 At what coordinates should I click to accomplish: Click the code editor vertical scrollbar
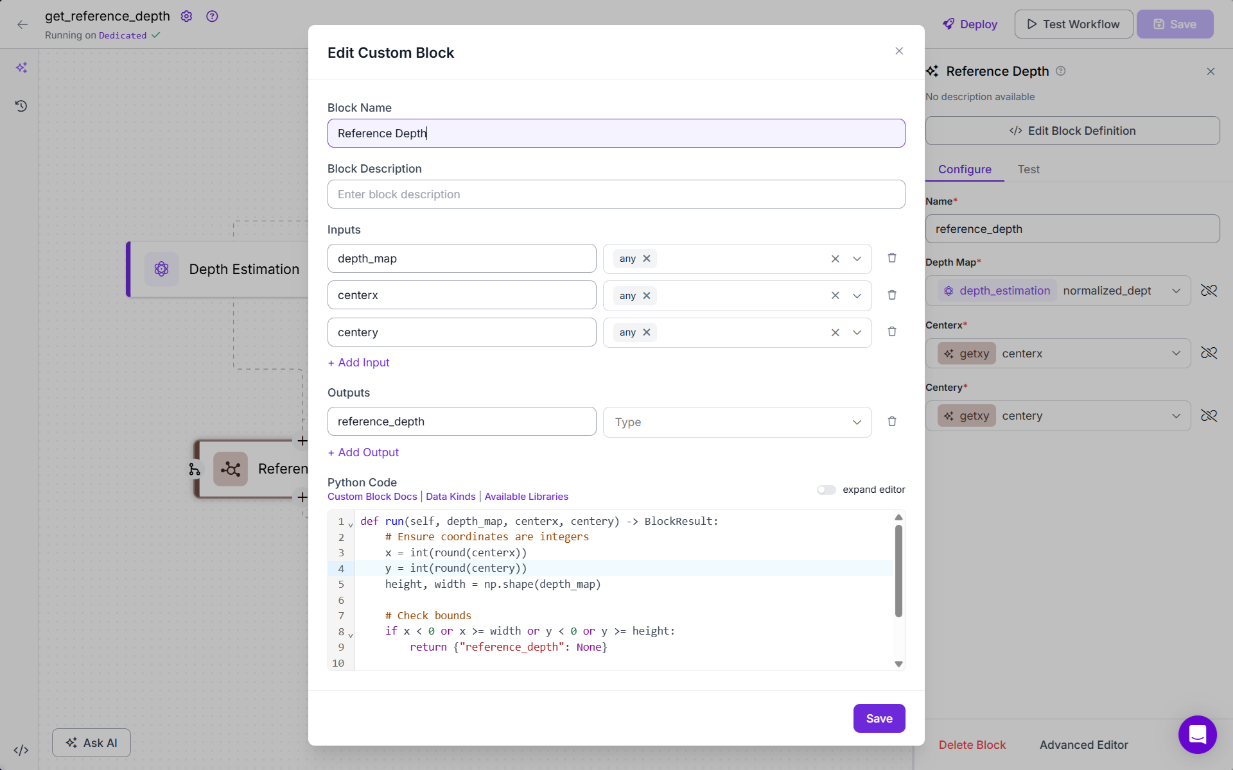(898, 571)
